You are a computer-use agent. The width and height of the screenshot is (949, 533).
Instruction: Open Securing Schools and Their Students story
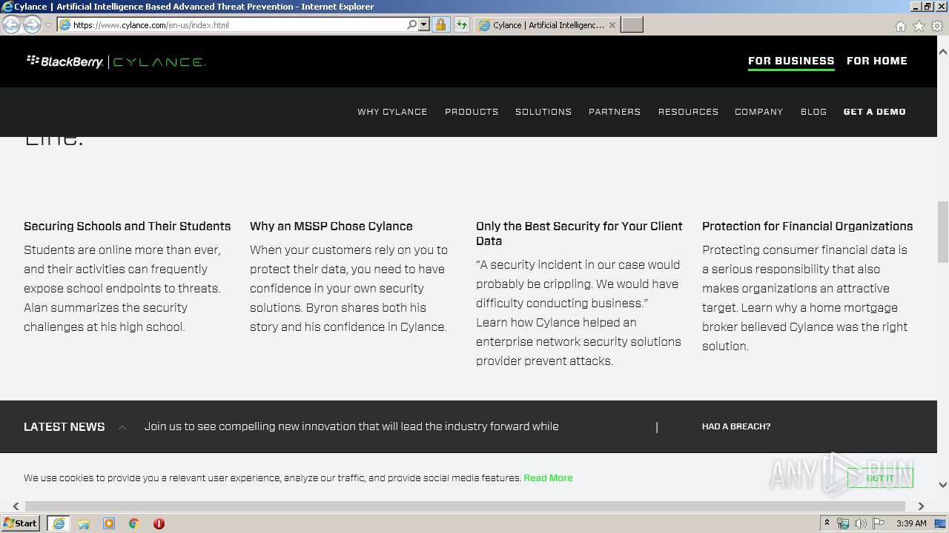point(128,227)
